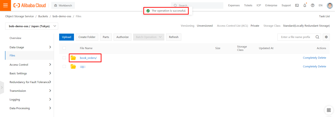Click the Size column header

[218, 48]
